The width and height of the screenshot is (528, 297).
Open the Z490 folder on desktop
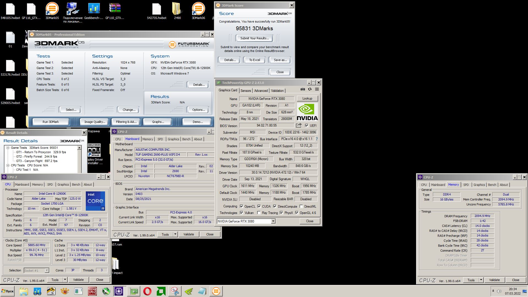[177, 11]
